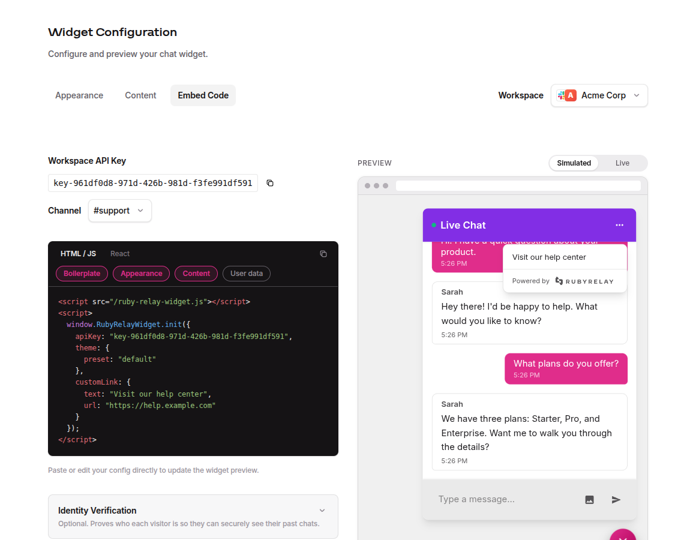Screen dimensions: 696x540
Task: Click the preview browser address bar
Action: pyautogui.click(x=518, y=185)
